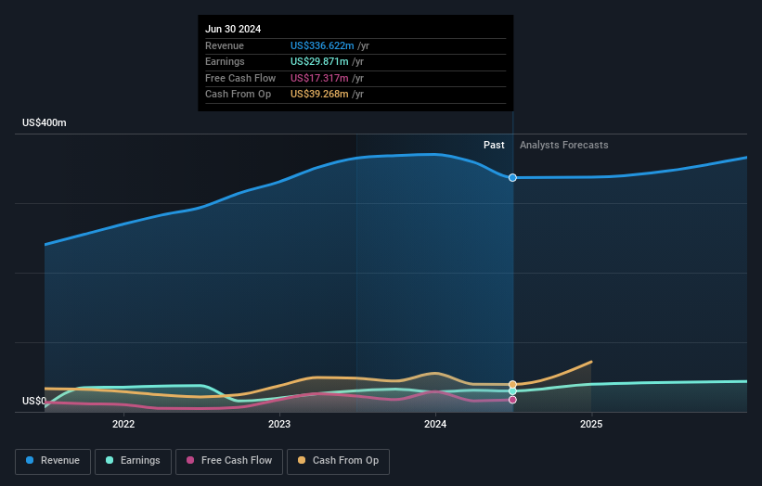The height and width of the screenshot is (486, 762).
Task: Click the pink Free Cash Flow data point
Action: 512,400
